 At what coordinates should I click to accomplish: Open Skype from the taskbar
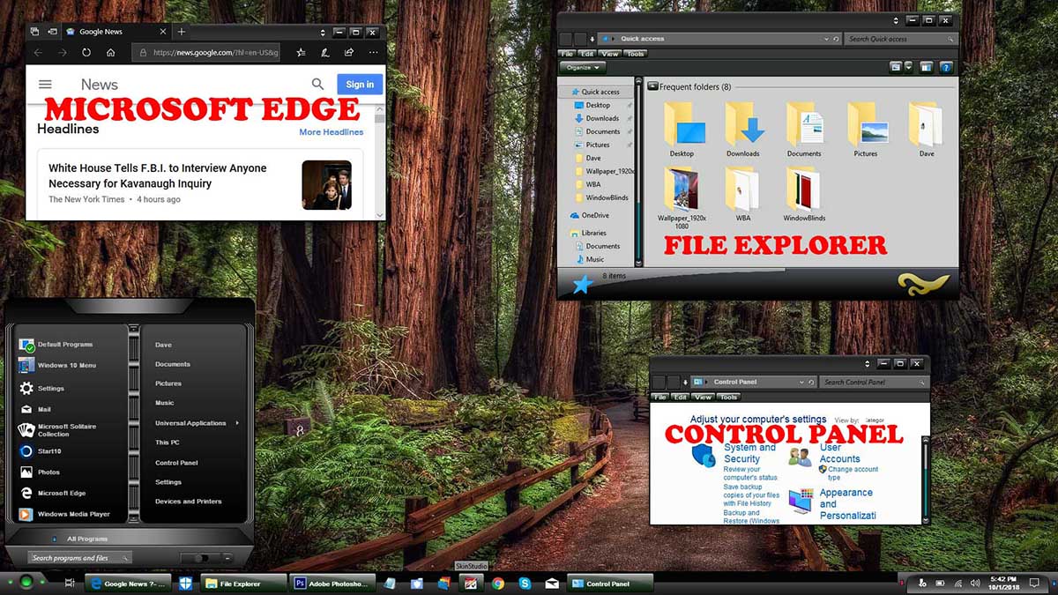coord(525,583)
